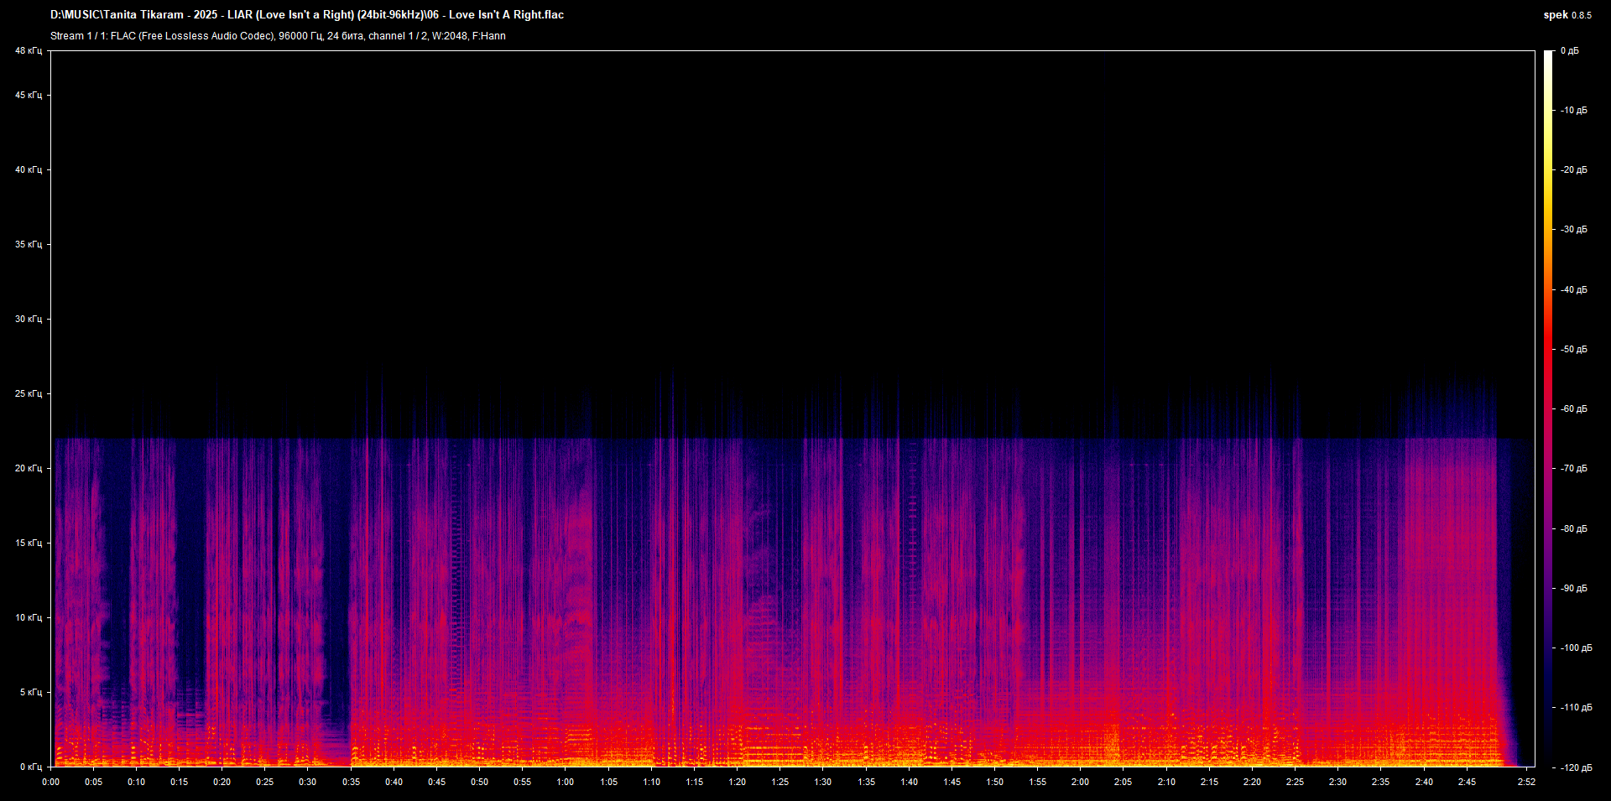Click the 1:30 time axis marker
Viewport: 1611px width, 801px height.
[823, 782]
